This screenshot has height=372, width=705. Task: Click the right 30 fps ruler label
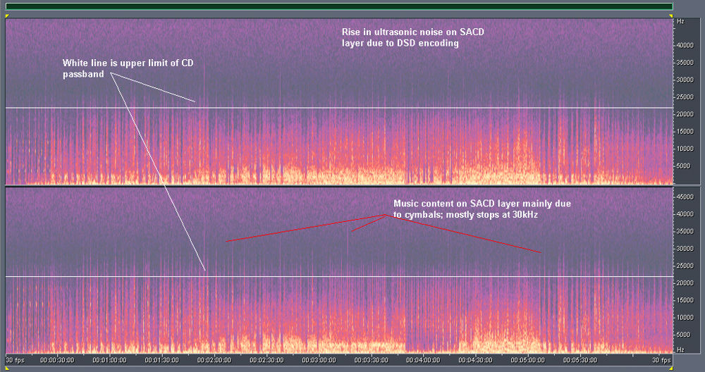[x=661, y=360]
